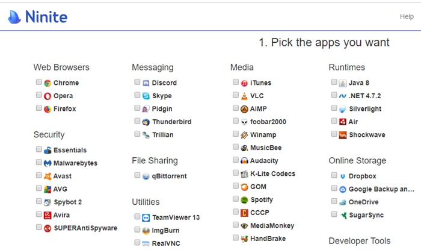Check the .NET 4.7.2 checkbox

334,95
